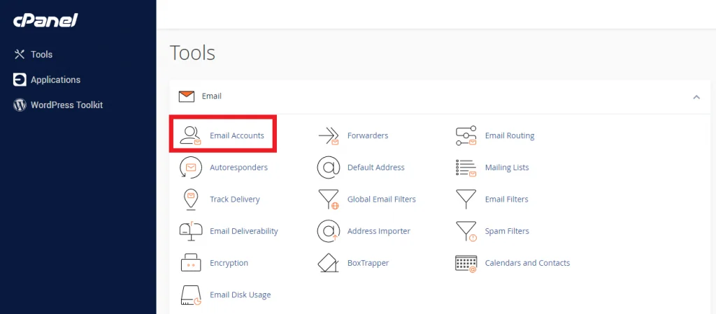Open the Global Email Filters link

point(382,199)
